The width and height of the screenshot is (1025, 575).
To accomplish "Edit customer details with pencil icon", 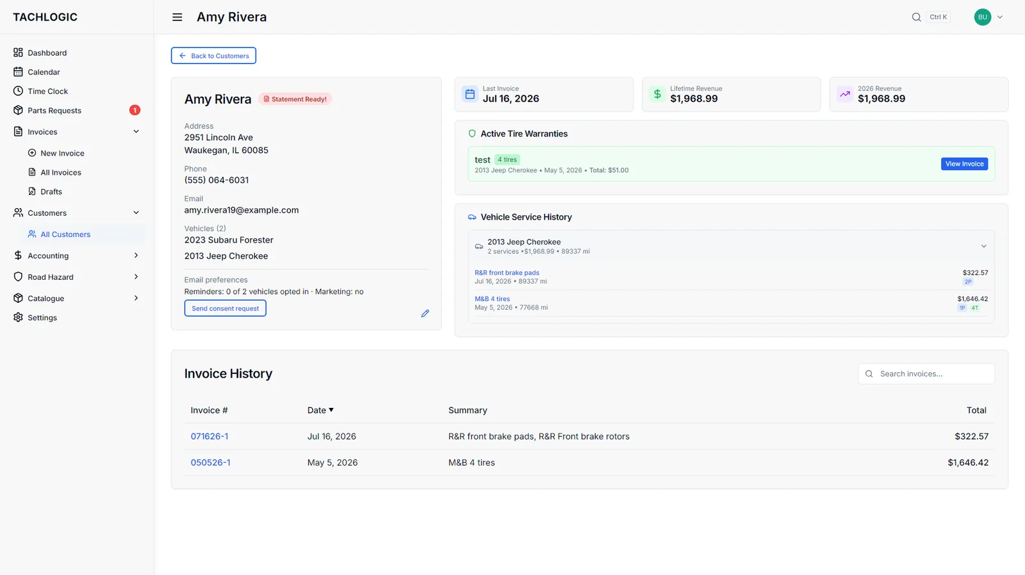I will (x=425, y=313).
